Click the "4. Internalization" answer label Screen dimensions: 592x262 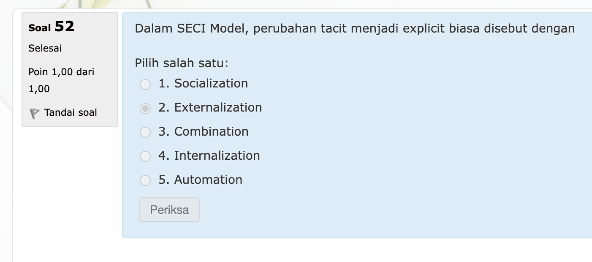pos(209,156)
